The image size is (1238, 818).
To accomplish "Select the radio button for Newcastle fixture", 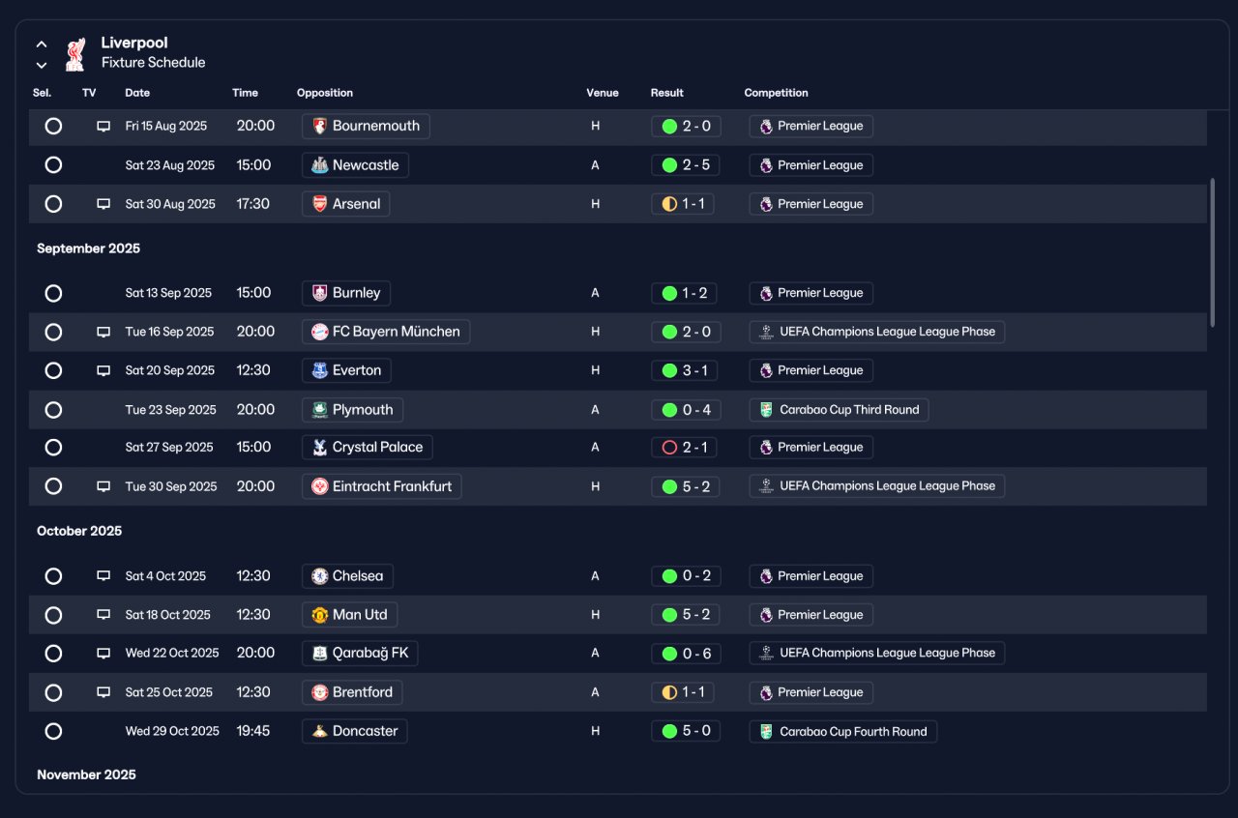I will pyautogui.click(x=53, y=165).
